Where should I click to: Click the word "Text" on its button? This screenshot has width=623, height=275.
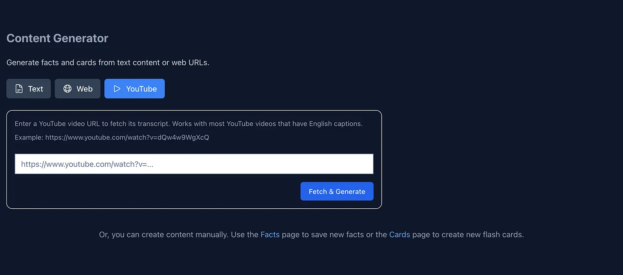pos(36,89)
